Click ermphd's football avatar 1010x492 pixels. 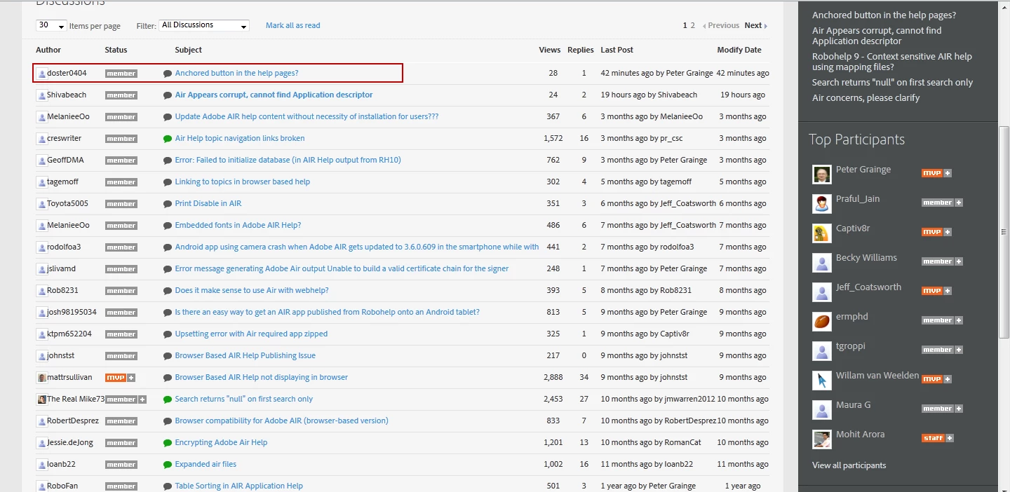821,322
